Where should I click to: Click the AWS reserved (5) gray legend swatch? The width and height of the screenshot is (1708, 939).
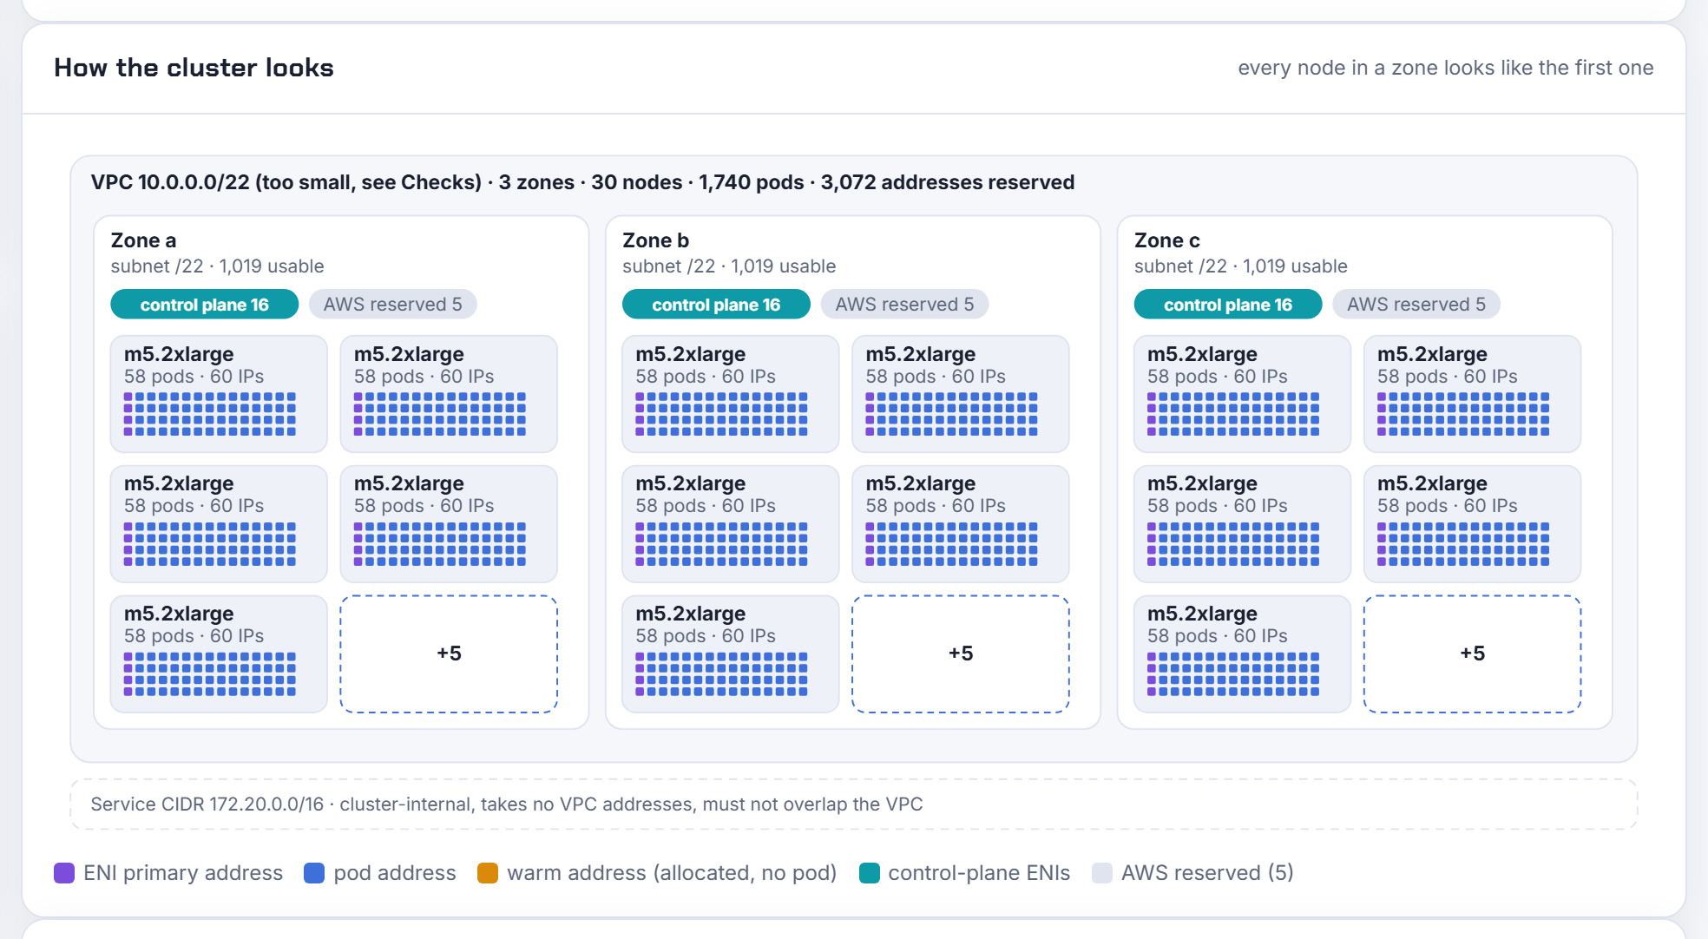(1102, 873)
